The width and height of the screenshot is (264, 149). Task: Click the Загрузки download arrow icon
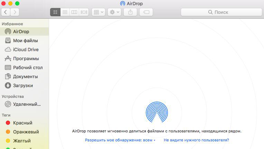[x=8, y=85]
